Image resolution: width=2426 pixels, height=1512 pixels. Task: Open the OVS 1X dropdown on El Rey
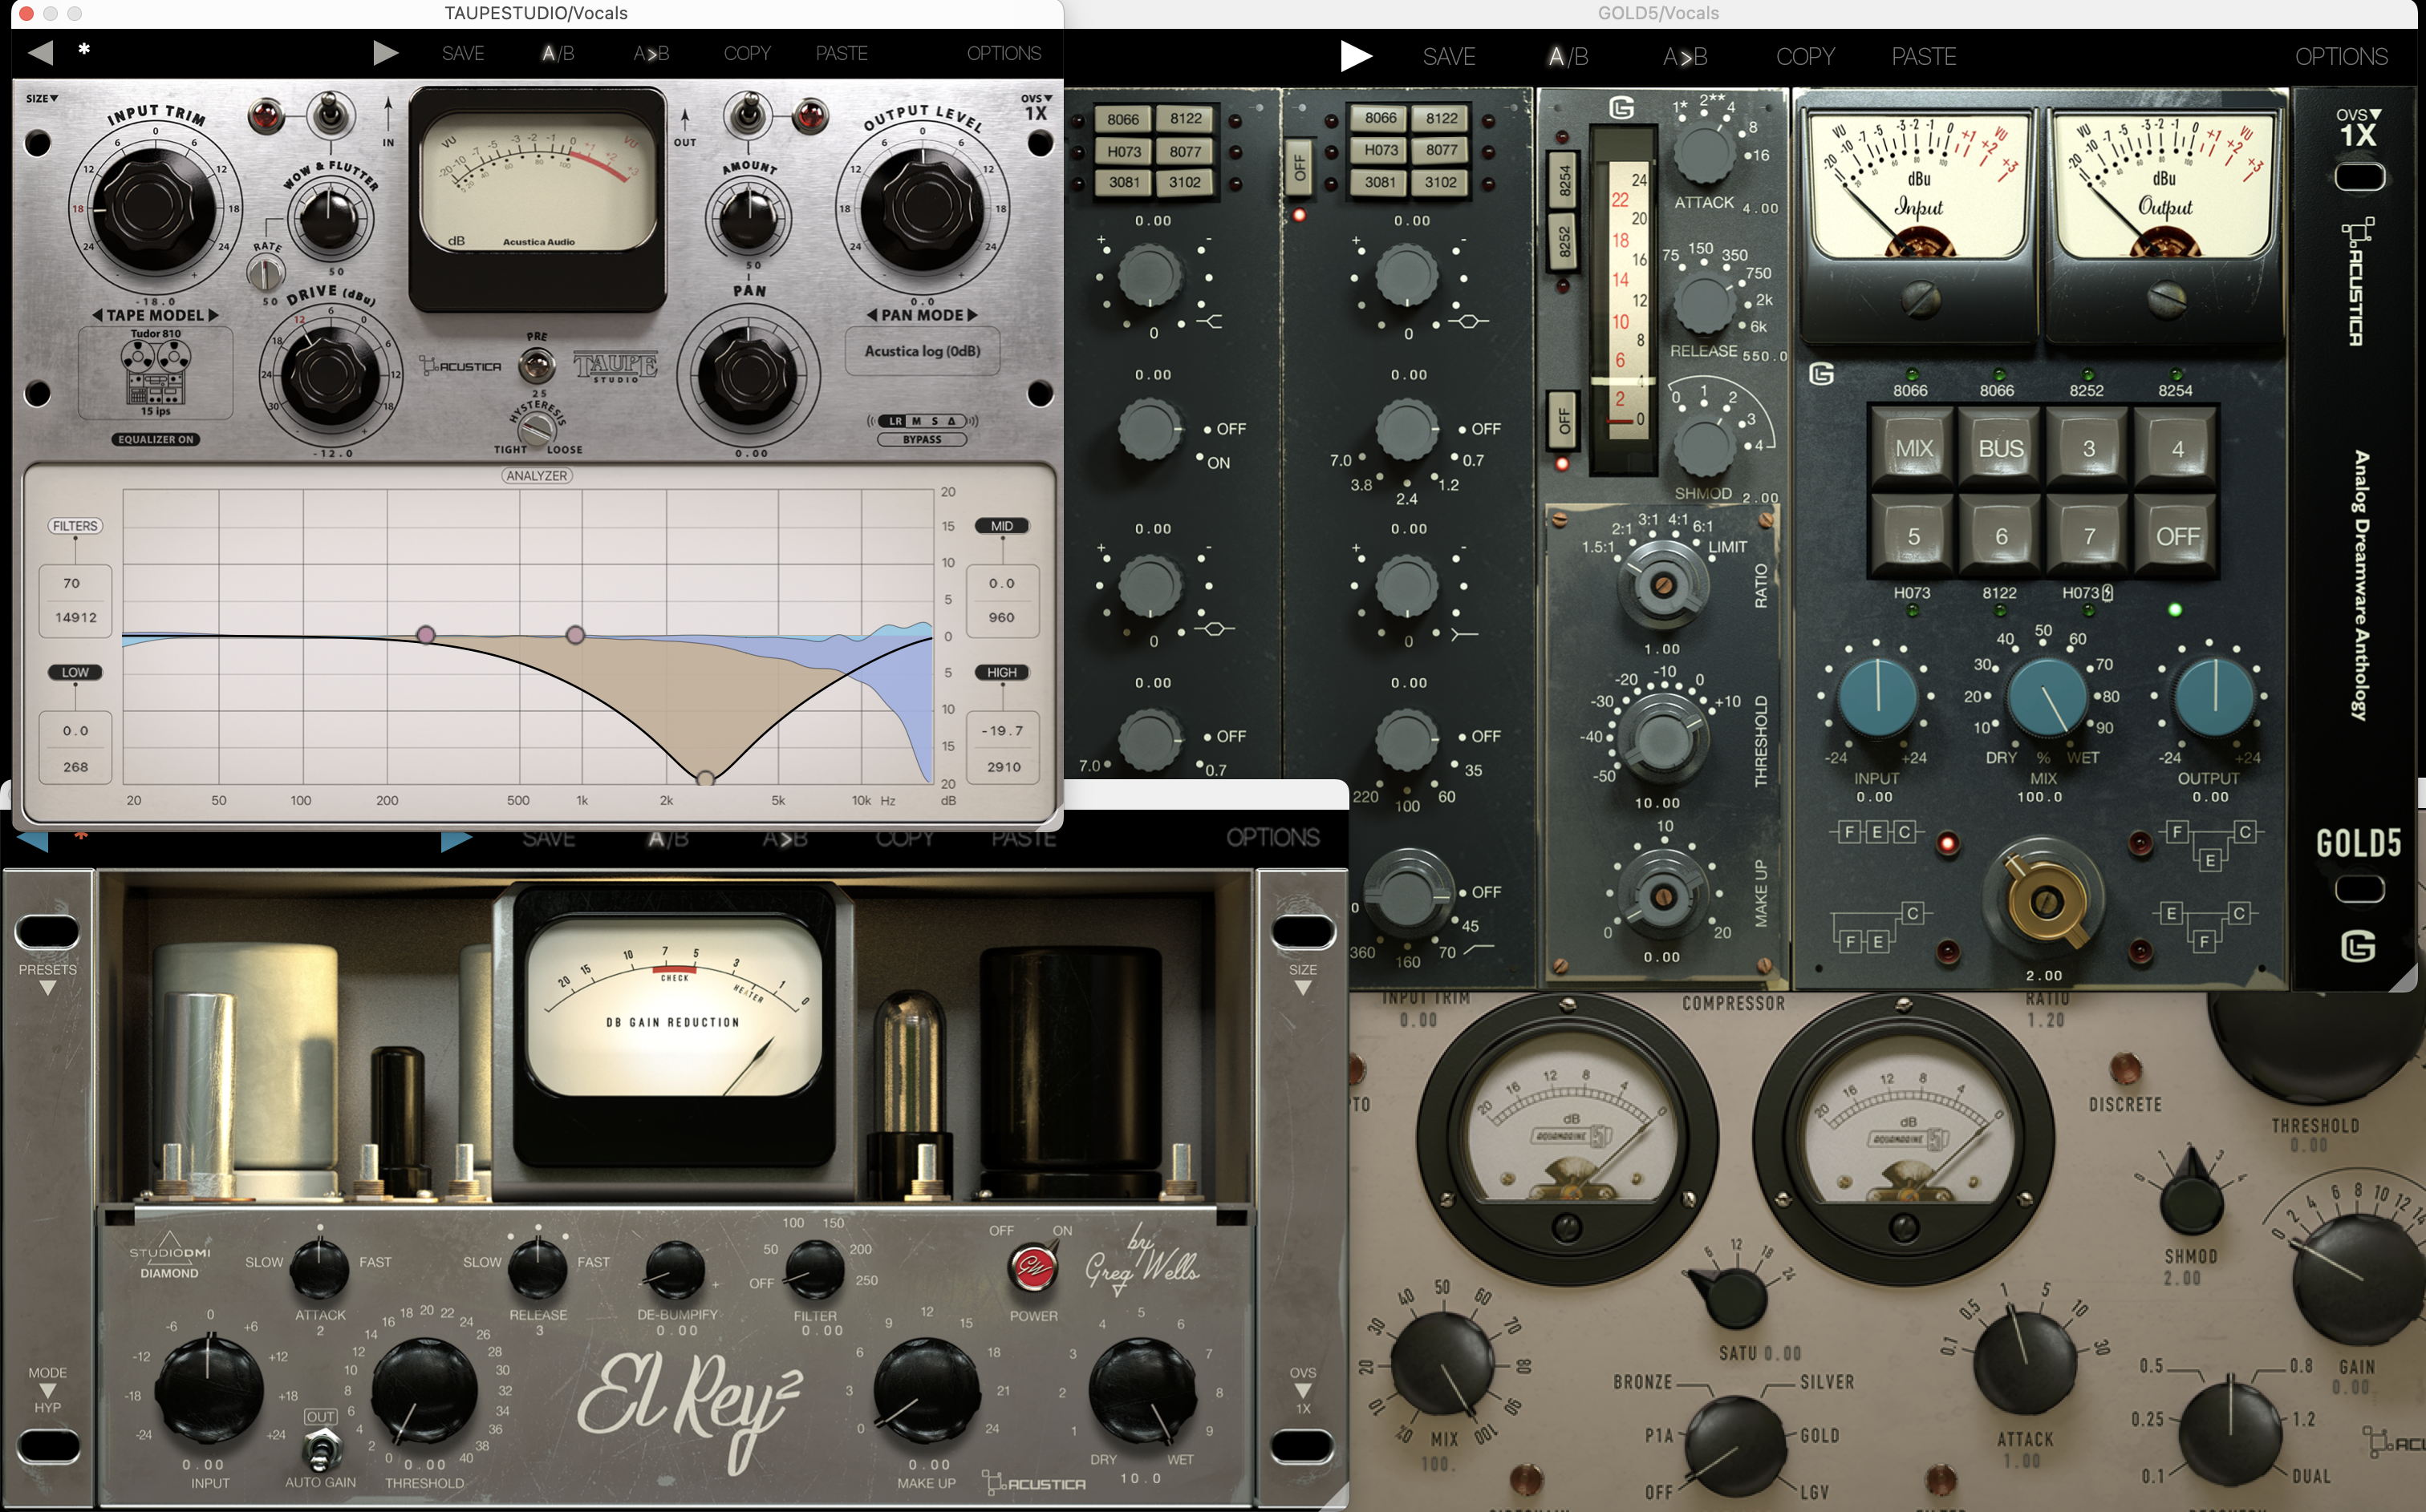pyautogui.click(x=1303, y=1390)
